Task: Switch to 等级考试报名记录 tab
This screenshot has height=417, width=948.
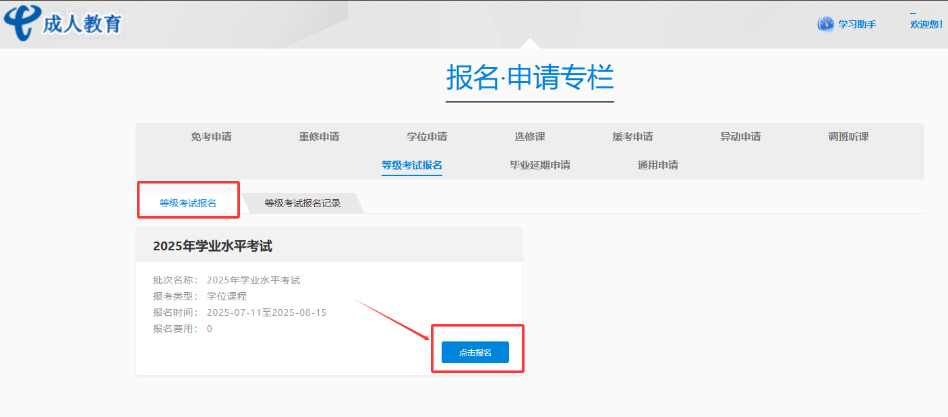Action: point(302,203)
